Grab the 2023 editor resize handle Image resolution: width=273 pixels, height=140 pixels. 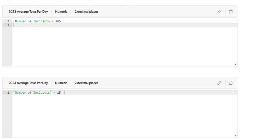(235, 64)
